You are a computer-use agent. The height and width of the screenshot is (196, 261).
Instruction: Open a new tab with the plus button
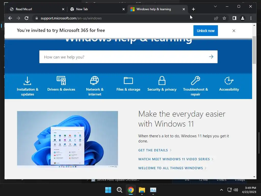[x=193, y=9]
